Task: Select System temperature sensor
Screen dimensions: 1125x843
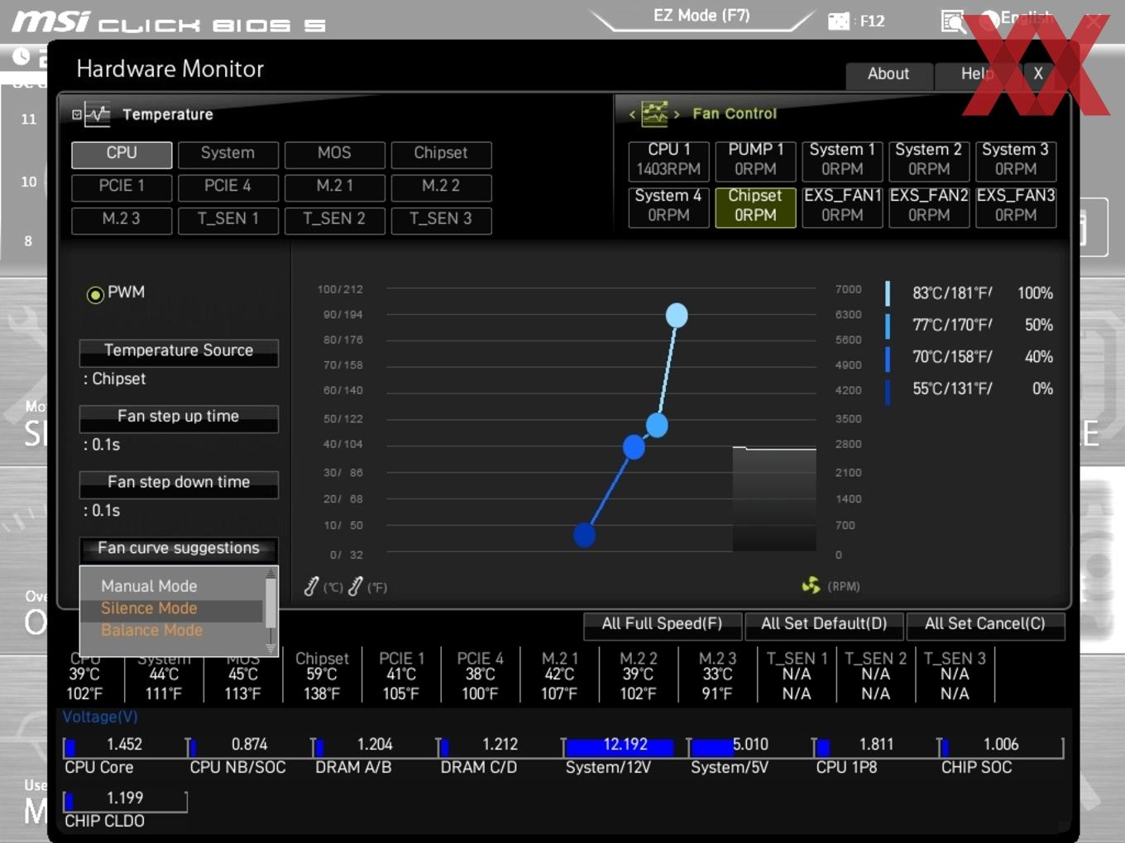Action: pos(227,154)
